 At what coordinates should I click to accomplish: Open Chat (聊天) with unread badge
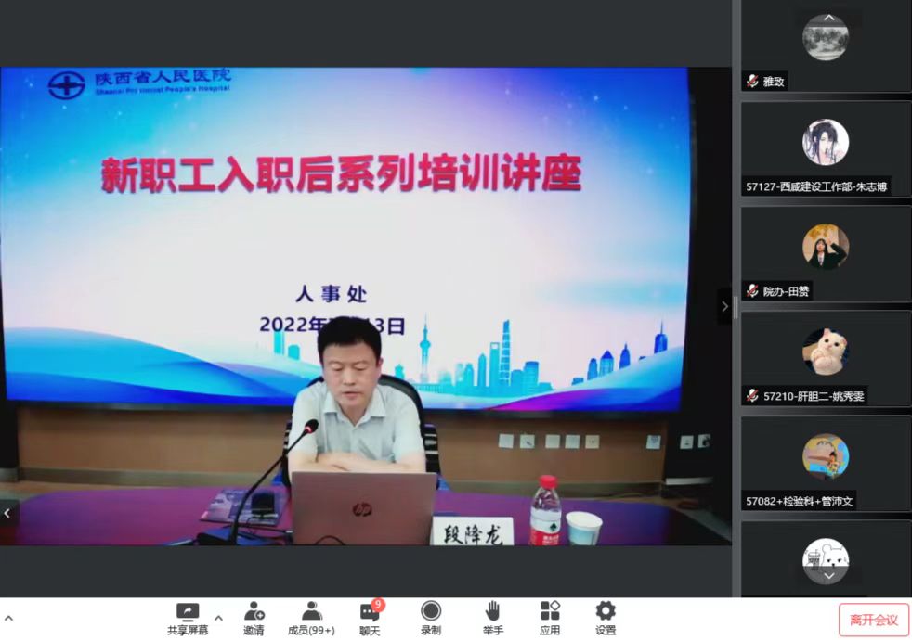pos(370,612)
